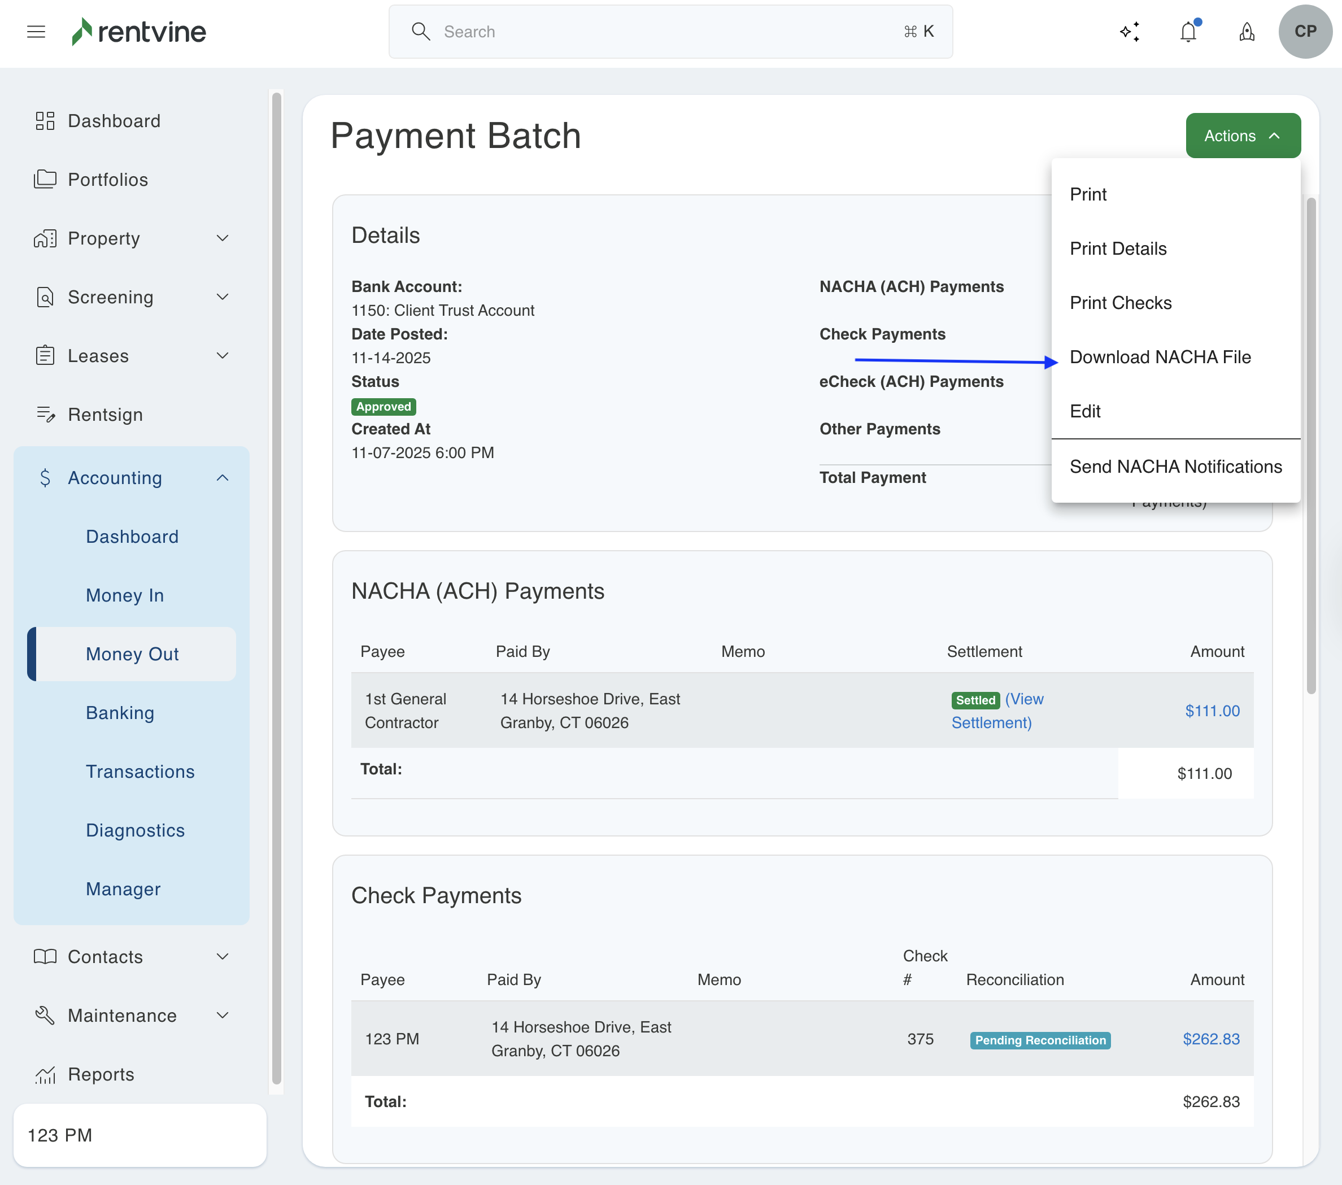Click the hamburger menu icon

[x=36, y=32]
